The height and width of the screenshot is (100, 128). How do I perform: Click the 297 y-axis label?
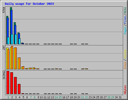pos(4,47)
